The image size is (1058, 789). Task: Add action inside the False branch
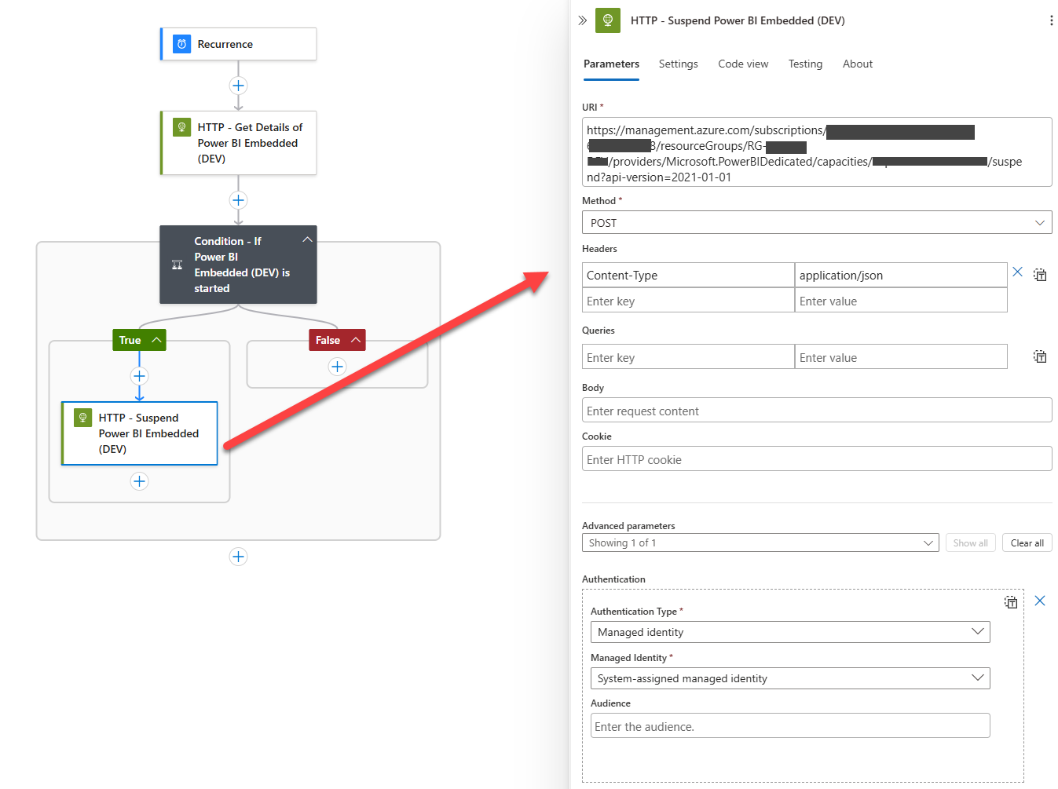337,367
